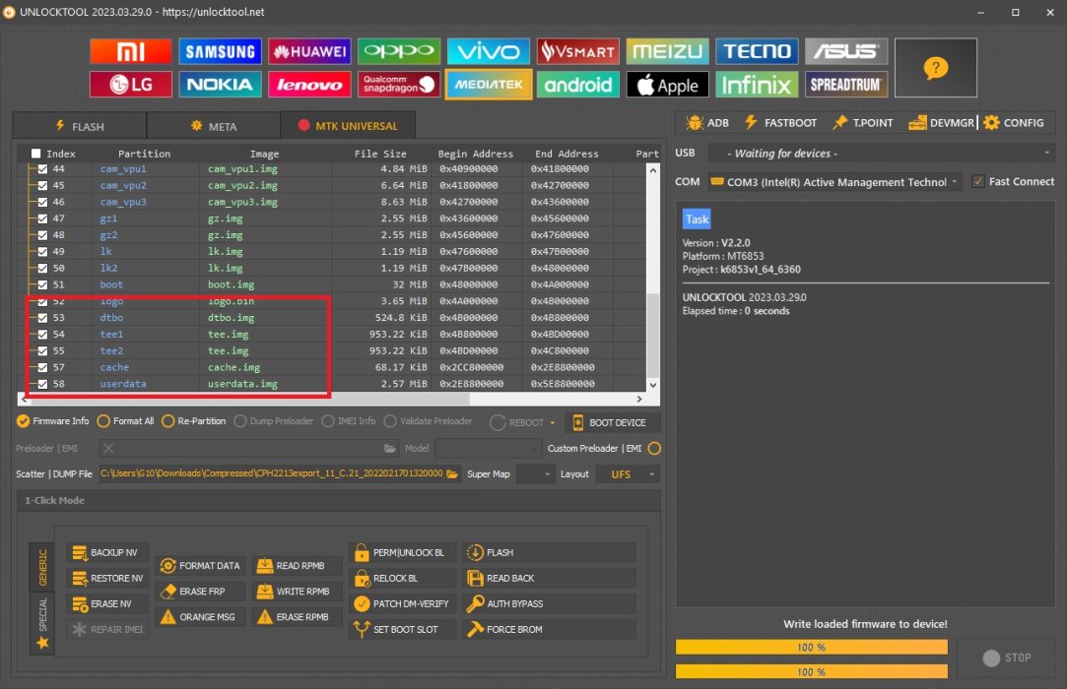Screen dimensions: 1067x689
Task: Pick the Vivo brand icon
Action: 489,51
